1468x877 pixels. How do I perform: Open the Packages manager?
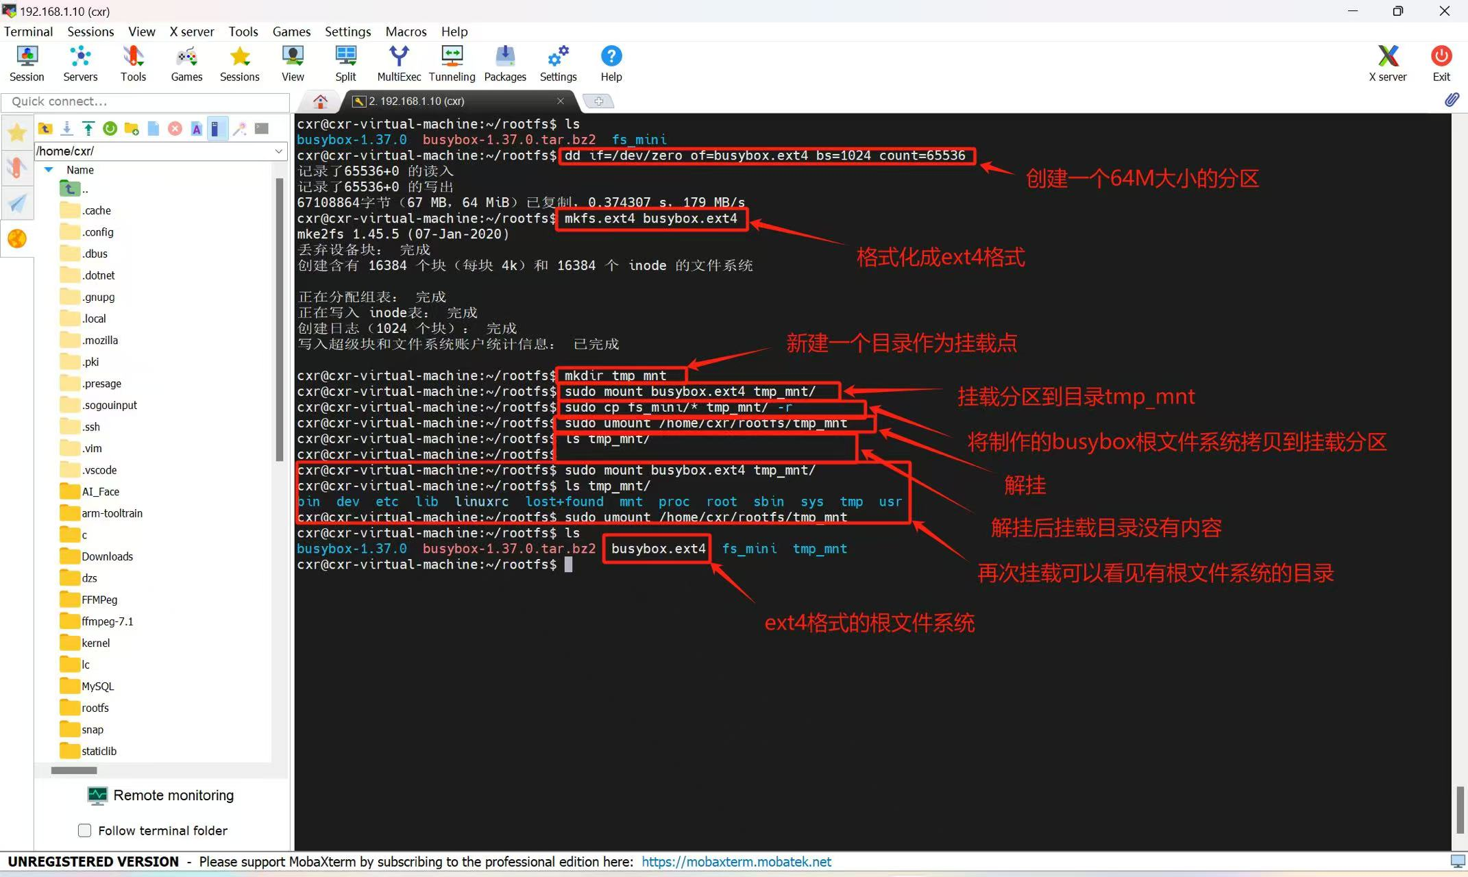505,63
